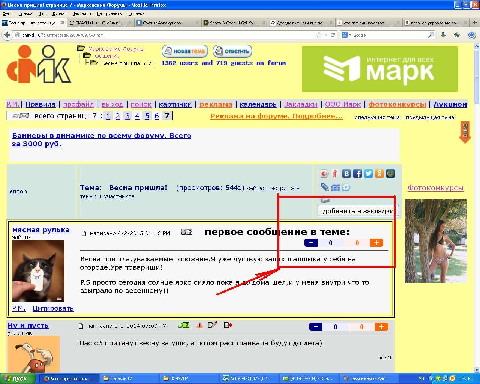Click page icon beside first post date
Screen dimensions: 480x384
click(x=84, y=233)
